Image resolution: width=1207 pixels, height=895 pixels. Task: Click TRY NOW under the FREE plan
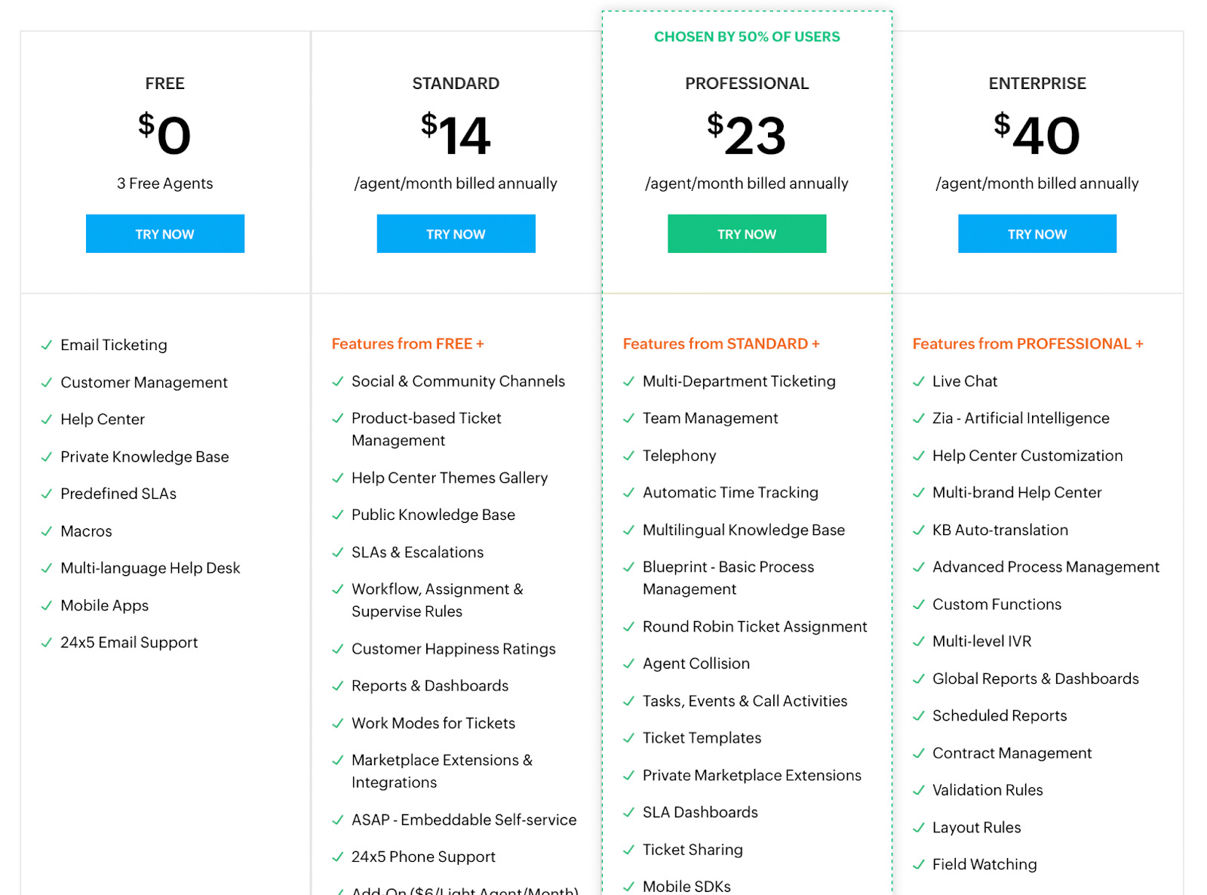click(164, 233)
